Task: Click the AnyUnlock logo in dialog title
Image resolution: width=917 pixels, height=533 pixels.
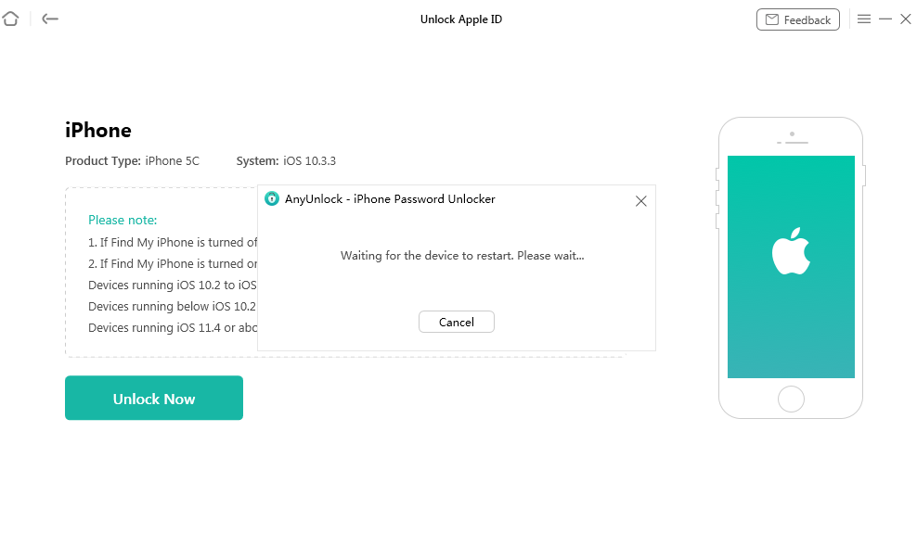Action: (272, 199)
